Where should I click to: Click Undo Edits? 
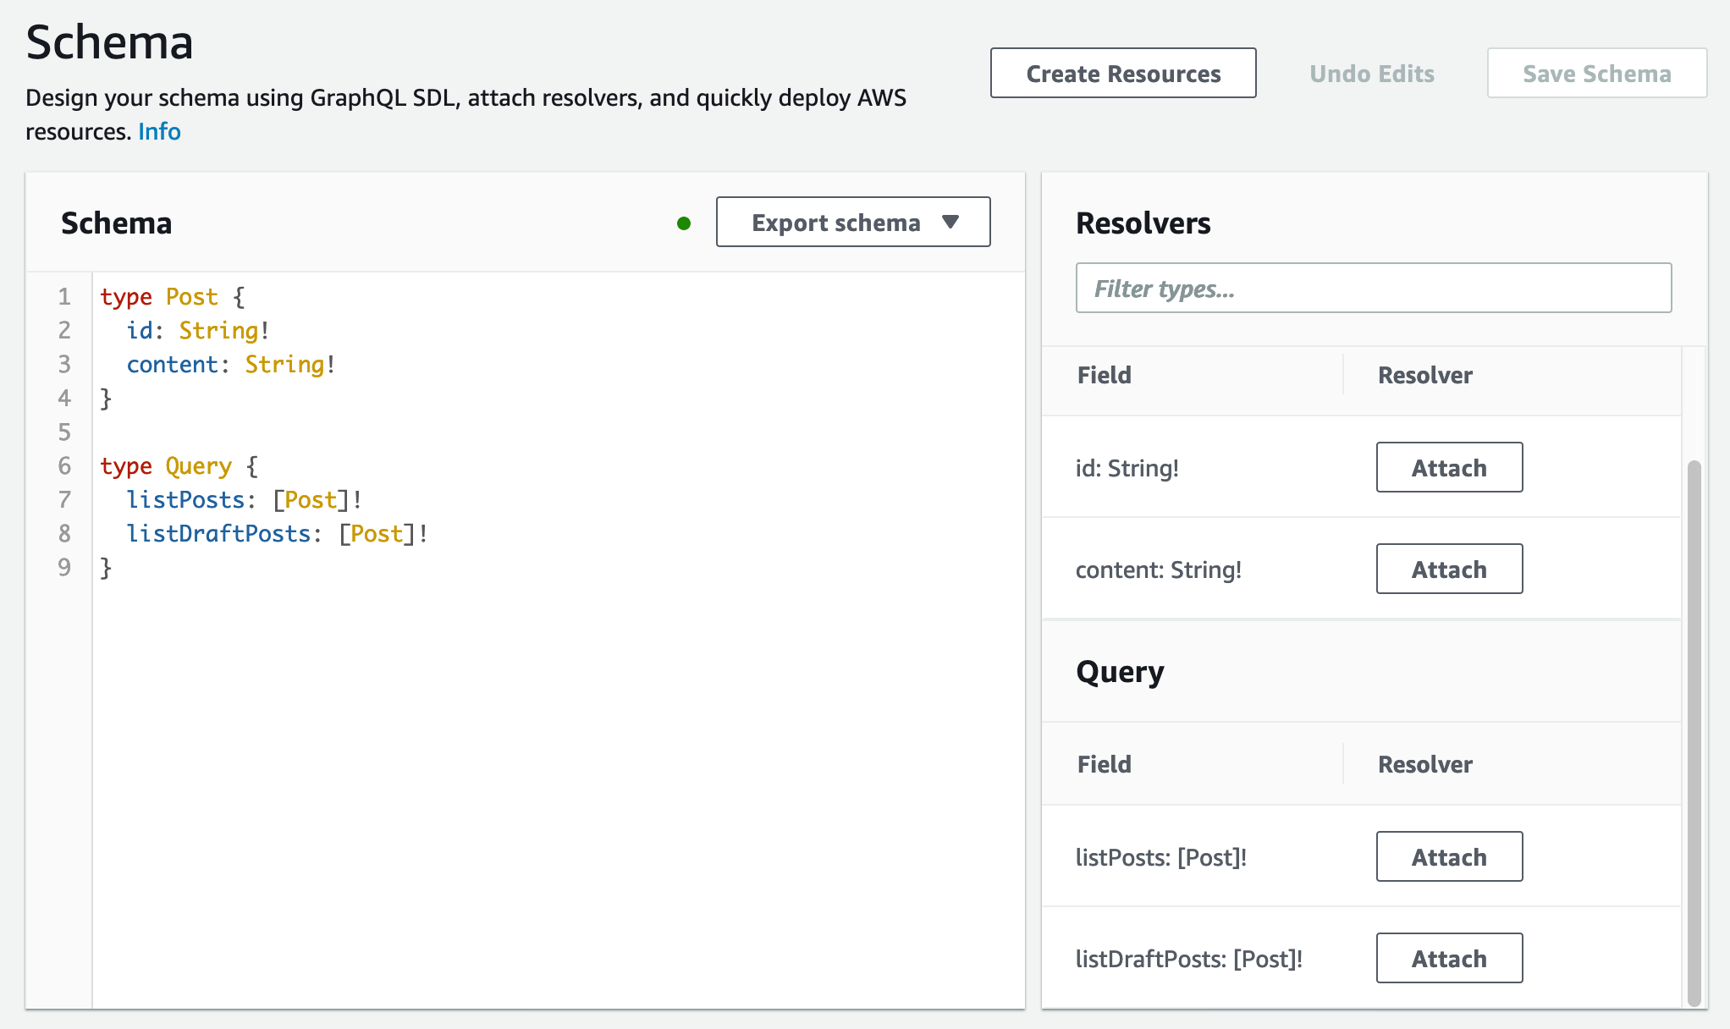click(x=1371, y=74)
